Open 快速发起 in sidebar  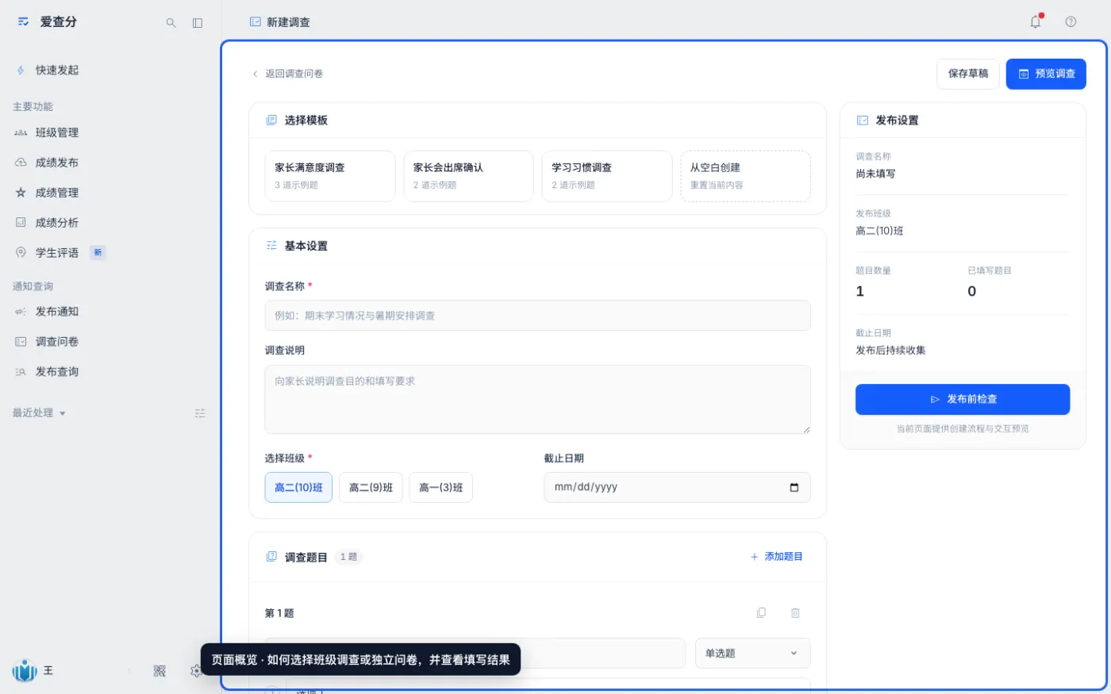57,70
